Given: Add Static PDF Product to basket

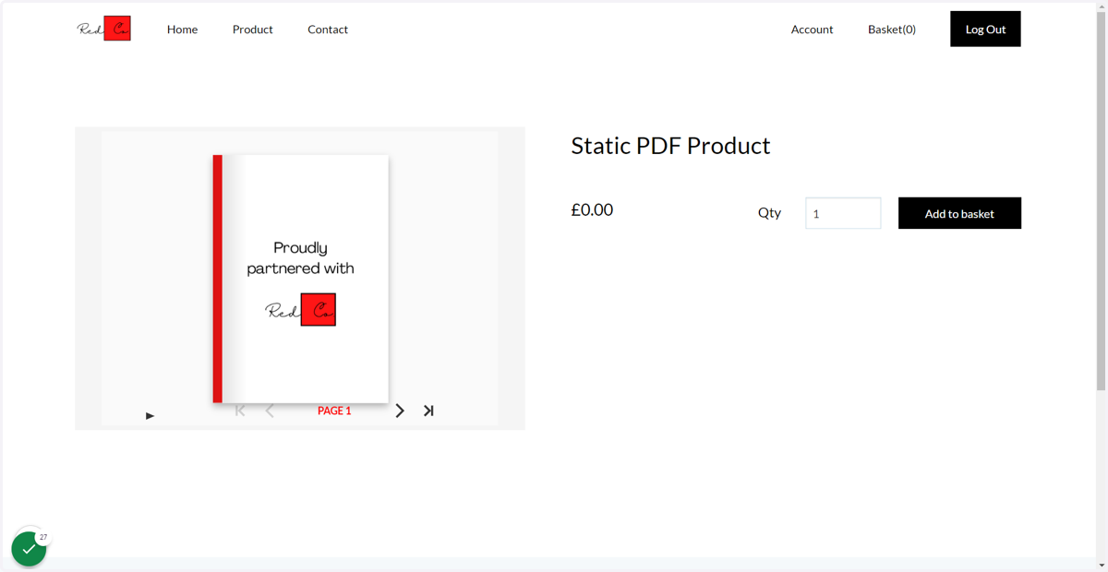Looking at the screenshot, I should [x=959, y=213].
